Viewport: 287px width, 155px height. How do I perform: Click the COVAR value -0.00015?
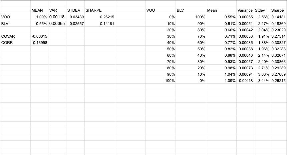[39, 36]
